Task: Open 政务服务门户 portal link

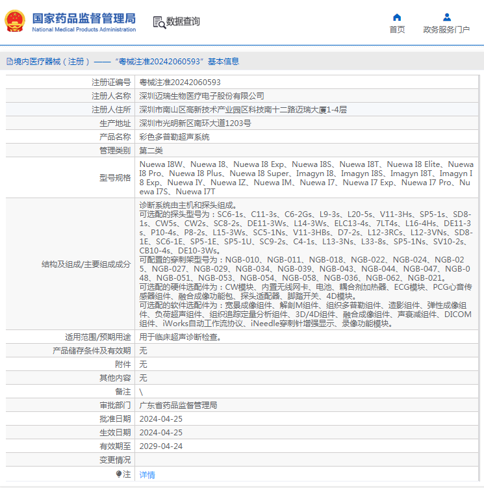Action: [x=446, y=30]
